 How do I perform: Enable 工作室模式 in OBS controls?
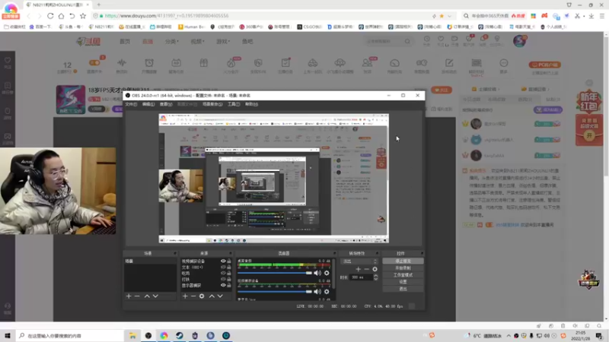point(403,275)
